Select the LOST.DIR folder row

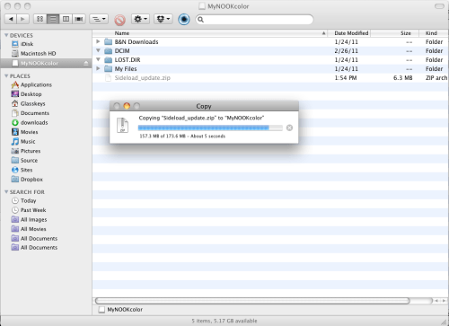click(270, 60)
